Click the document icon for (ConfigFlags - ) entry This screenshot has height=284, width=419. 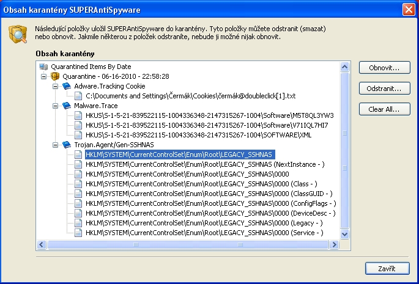[78, 203]
